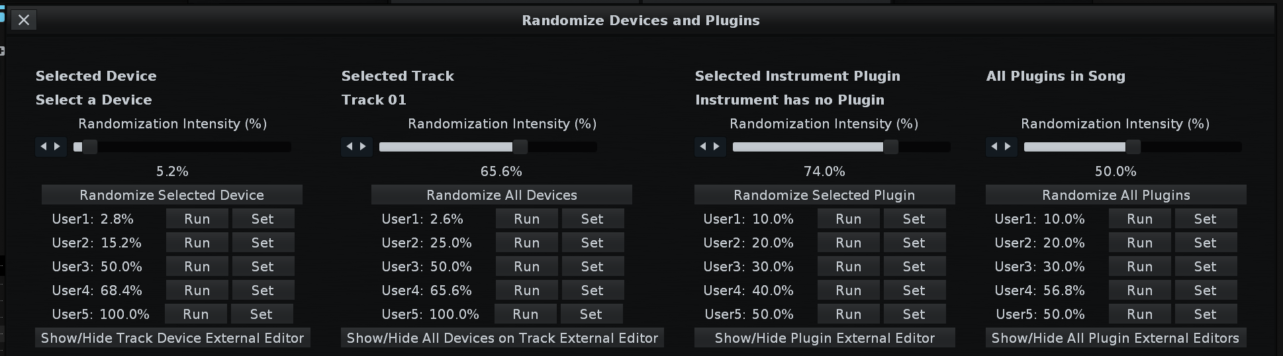
Task: Click the Selected Device intensity slider
Action: 182,147
